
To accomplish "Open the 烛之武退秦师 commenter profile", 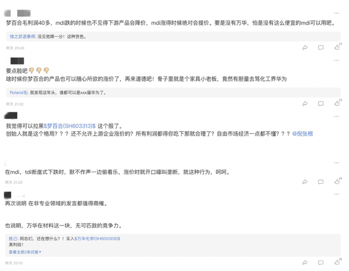I will click(x=22, y=36).
